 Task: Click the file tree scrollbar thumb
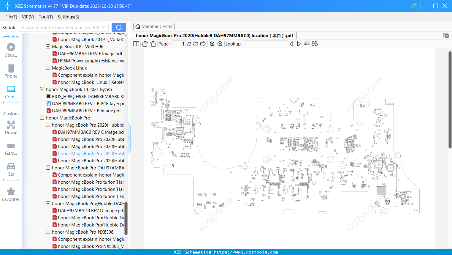pyautogui.click(x=126, y=218)
